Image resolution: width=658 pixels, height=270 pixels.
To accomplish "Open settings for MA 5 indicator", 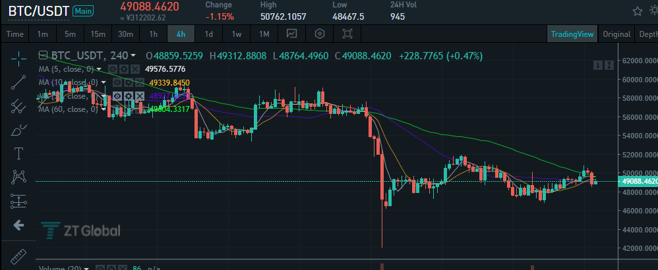I will pyautogui.click(x=124, y=69).
